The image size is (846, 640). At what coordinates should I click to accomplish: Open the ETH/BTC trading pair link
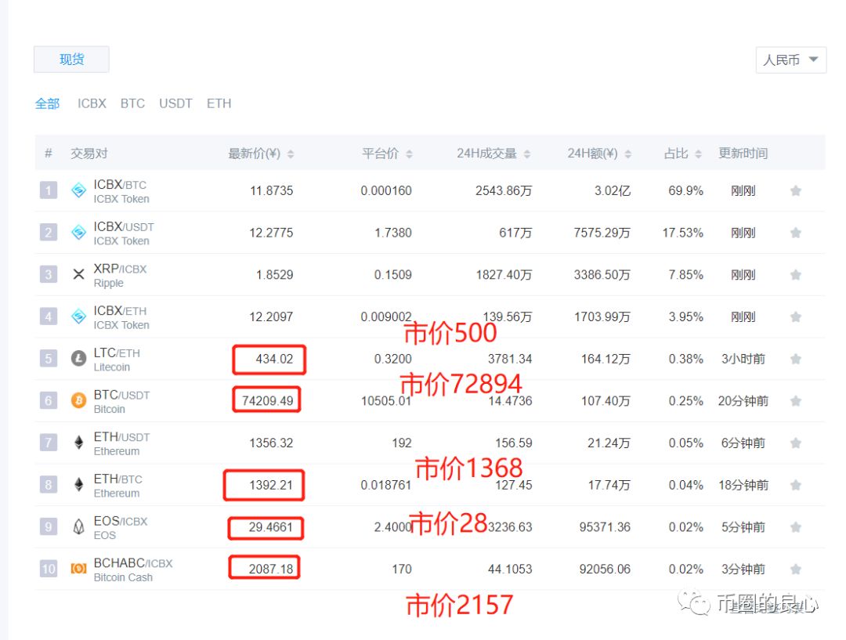[x=117, y=479]
